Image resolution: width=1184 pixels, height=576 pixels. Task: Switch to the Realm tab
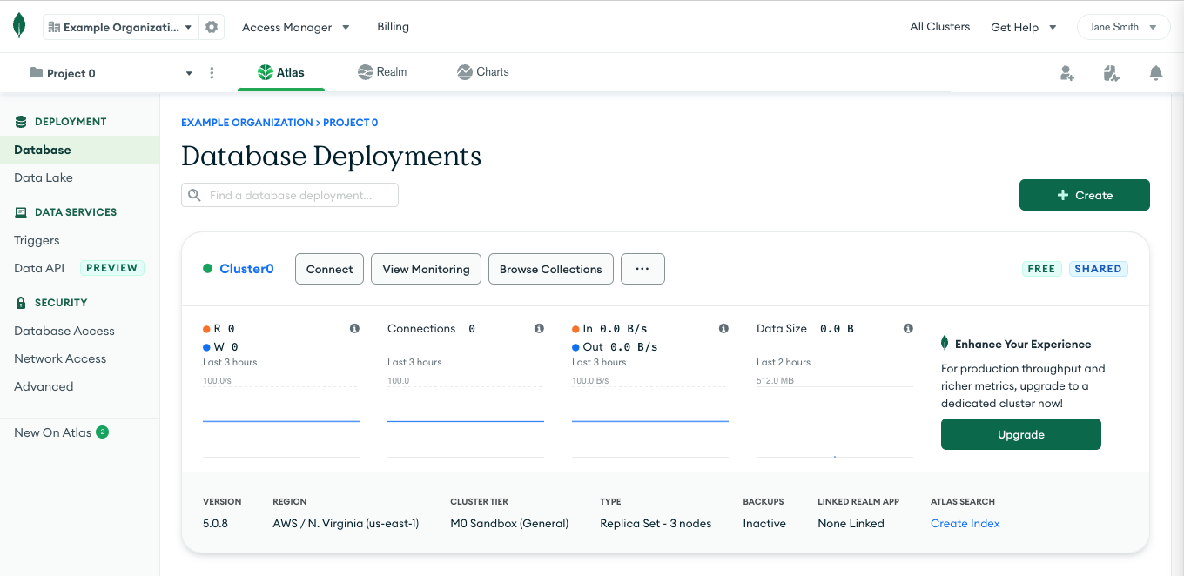(x=382, y=72)
